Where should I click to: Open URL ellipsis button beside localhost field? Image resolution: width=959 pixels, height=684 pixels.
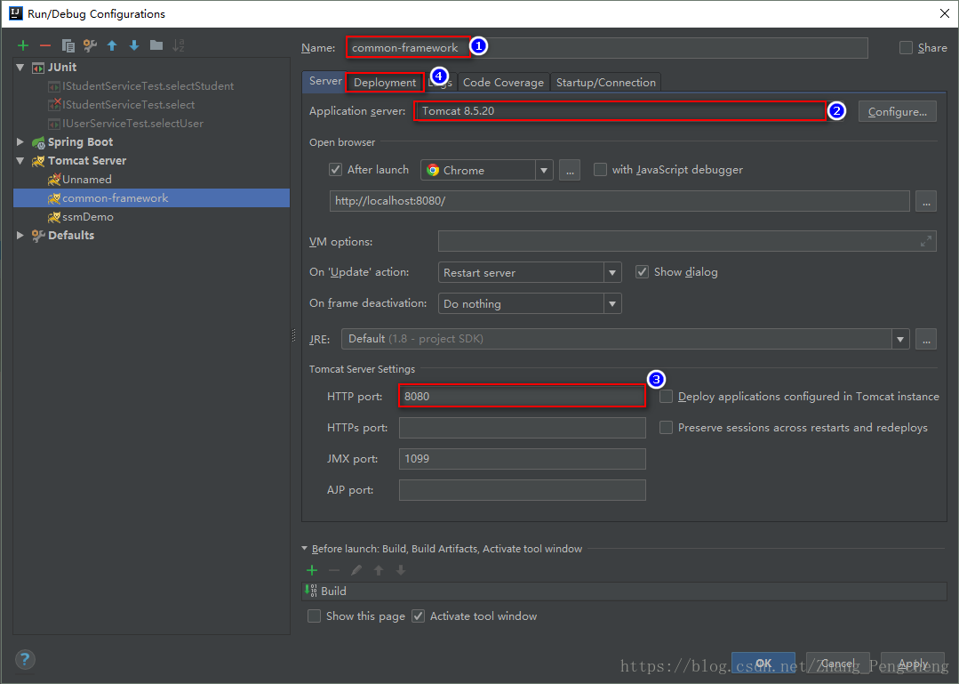pyautogui.click(x=926, y=201)
